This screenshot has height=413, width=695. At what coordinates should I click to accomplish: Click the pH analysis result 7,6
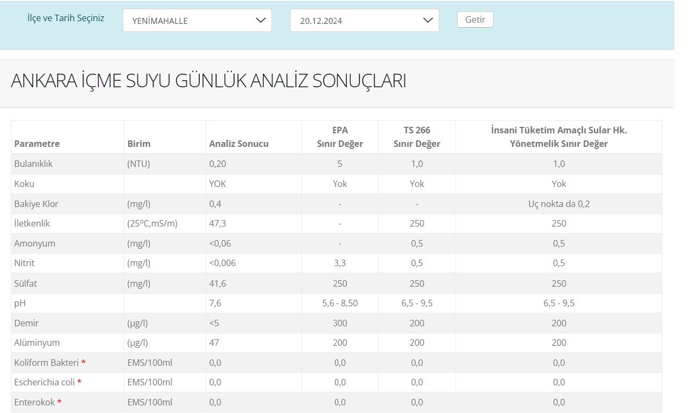[x=215, y=303]
